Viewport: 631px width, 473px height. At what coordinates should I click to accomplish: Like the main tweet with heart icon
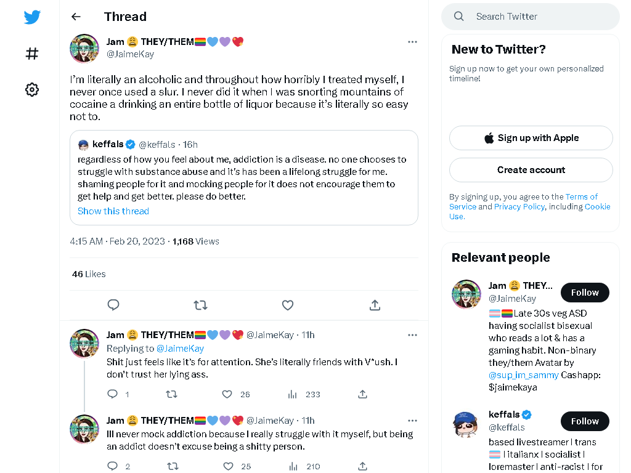click(x=287, y=305)
